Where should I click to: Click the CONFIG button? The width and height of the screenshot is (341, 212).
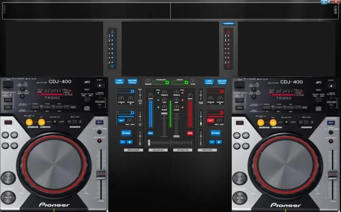tap(228, 23)
